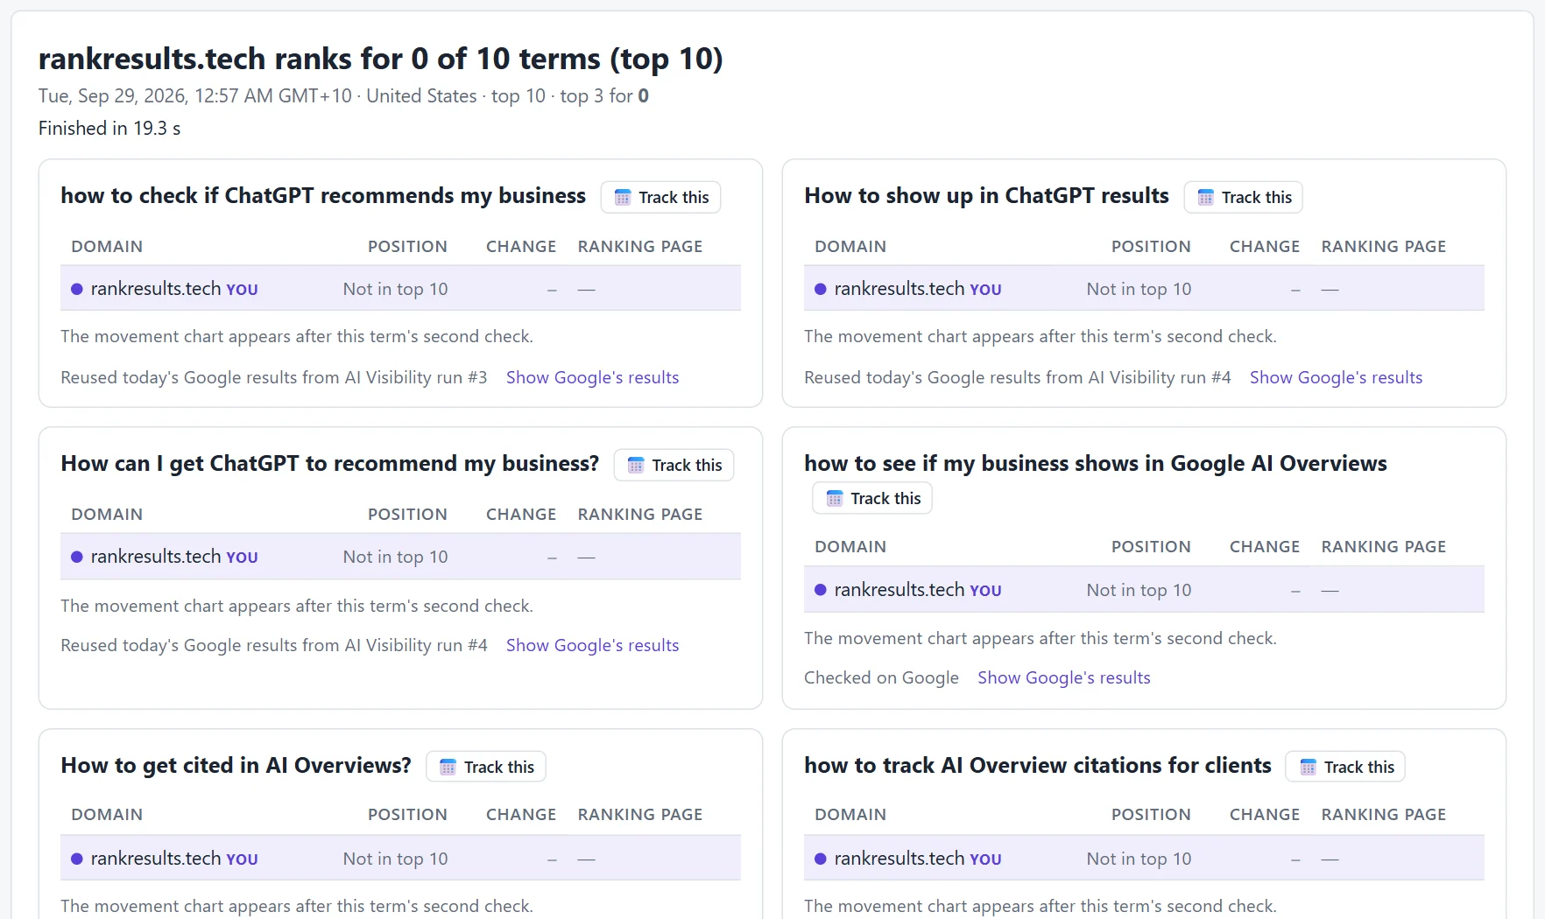The width and height of the screenshot is (1545, 919).
Task: Click 'Not in top 10' in 'Google AI Overviews' card
Action: click(1139, 590)
